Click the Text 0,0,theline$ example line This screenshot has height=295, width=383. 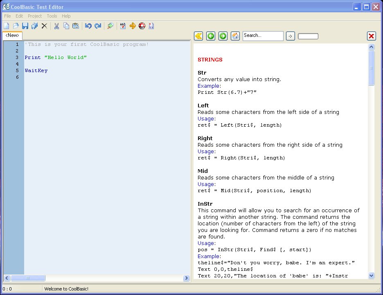pyautogui.click(x=225, y=269)
